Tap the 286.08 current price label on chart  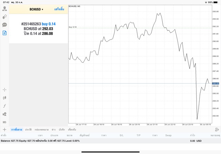tap(215, 83)
